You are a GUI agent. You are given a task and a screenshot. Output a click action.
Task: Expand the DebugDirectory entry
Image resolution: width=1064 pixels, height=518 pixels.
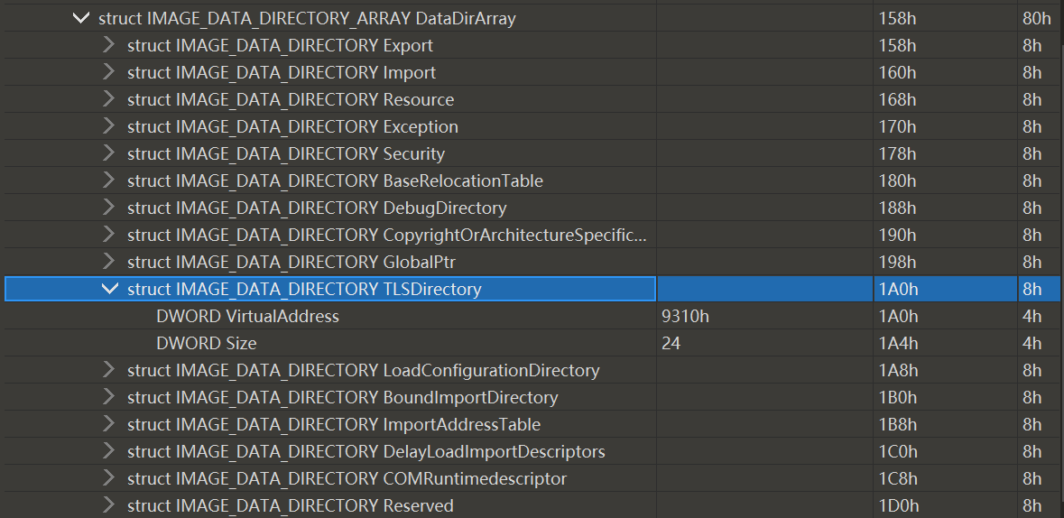[108, 208]
